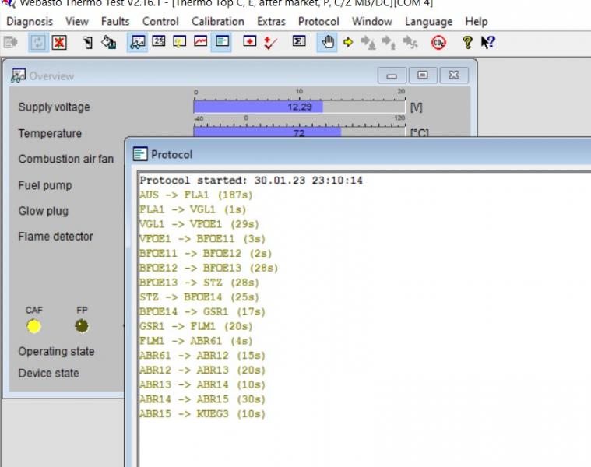Select the 'ABR15 -> KUEG3 (10s)' line
Screen dimensions: 591x467
click(202, 414)
